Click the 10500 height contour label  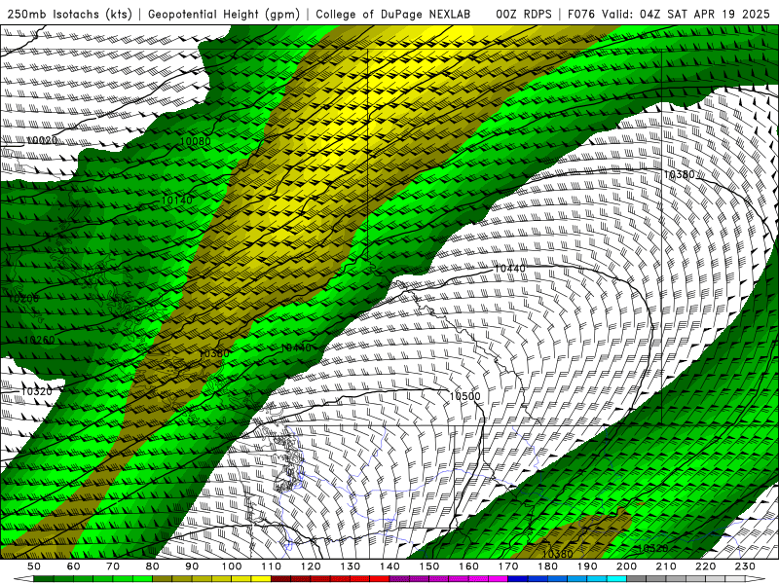coord(464,396)
